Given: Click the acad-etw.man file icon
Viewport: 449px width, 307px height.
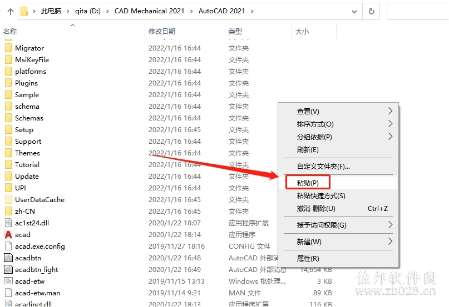Looking at the screenshot, I should tap(8, 293).
